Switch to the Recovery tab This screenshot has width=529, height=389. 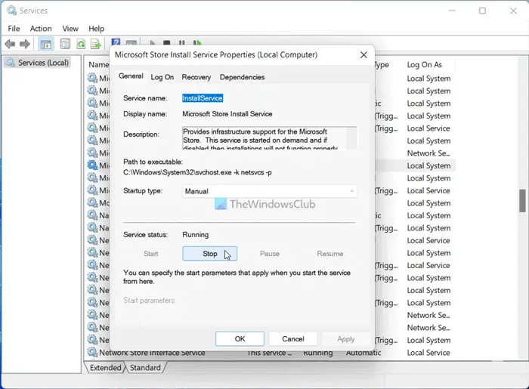pos(196,77)
